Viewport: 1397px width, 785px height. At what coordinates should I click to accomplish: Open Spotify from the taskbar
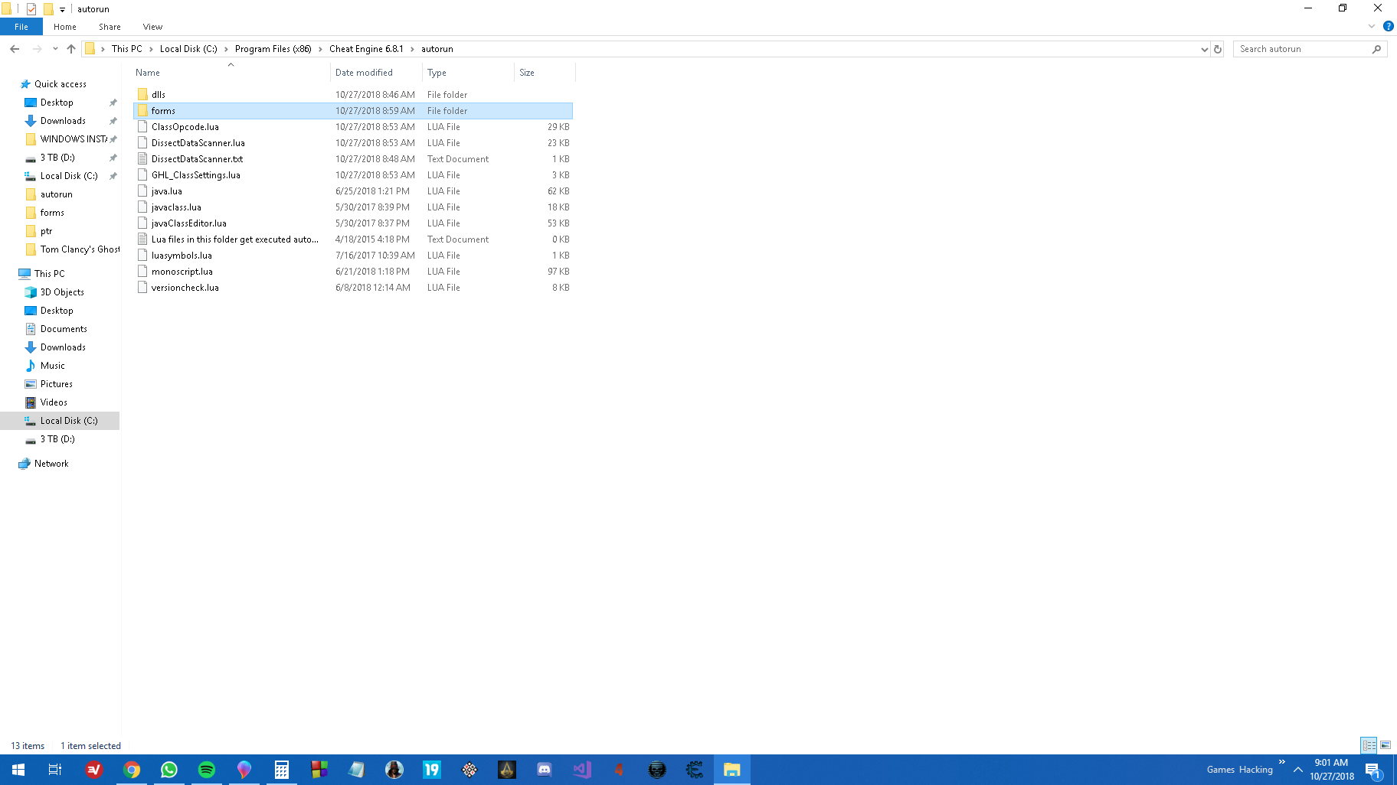[207, 770]
